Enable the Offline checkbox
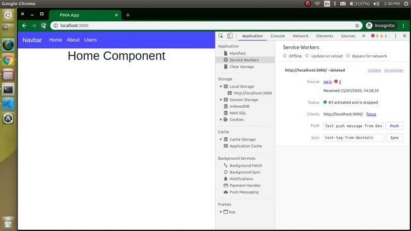Image resolution: width=411 pixels, height=231 pixels. tap(284, 56)
